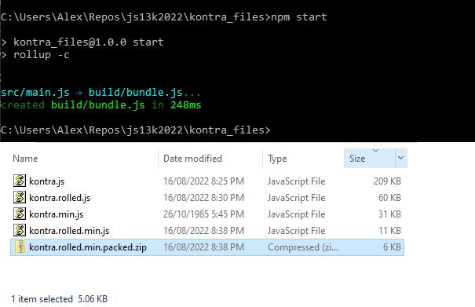The width and height of the screenshot is (475, 307).
Task: Click the 11 KB size cell
Action: (x=389, y=231)
